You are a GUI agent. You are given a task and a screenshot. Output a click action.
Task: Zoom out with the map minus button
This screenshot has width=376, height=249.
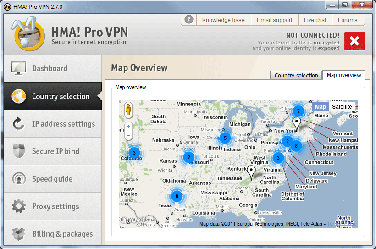[128, 135]
